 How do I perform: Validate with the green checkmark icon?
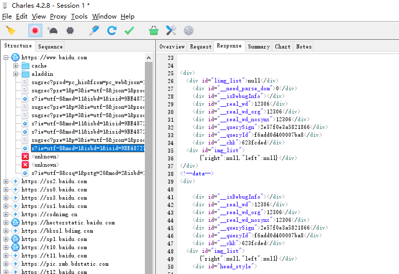(129, 30)
